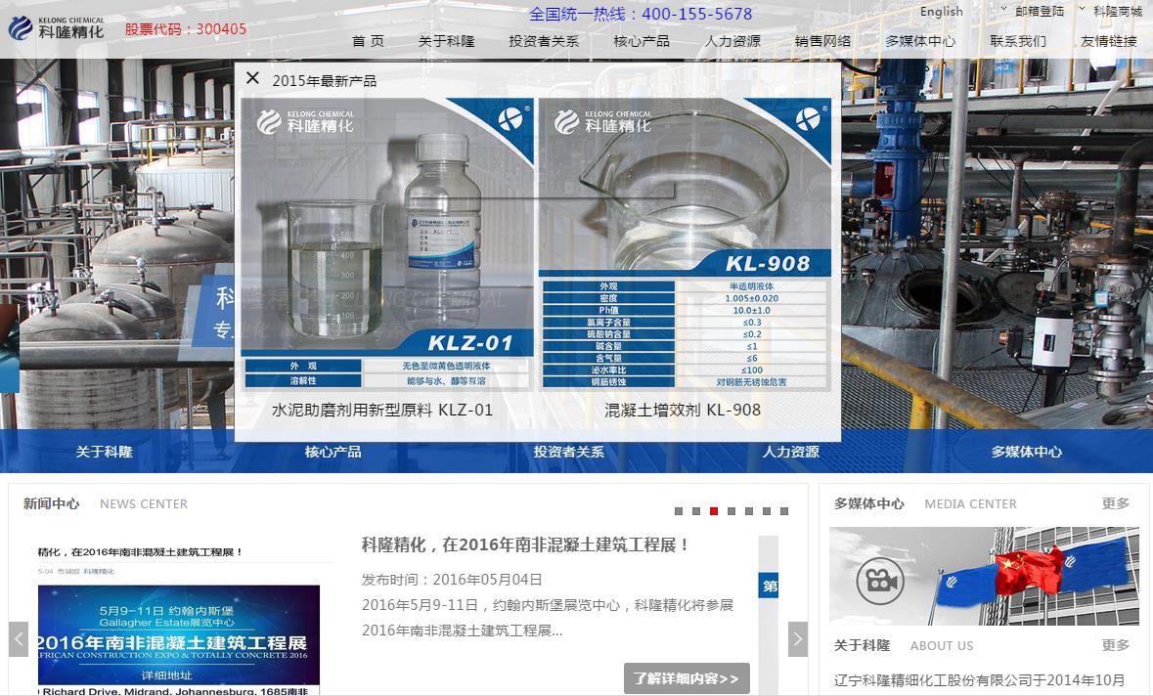Click the 水泥助磨剂用新型原料 KLZ-01 caption
1153x696 pixels.
(x=382, y=411)
